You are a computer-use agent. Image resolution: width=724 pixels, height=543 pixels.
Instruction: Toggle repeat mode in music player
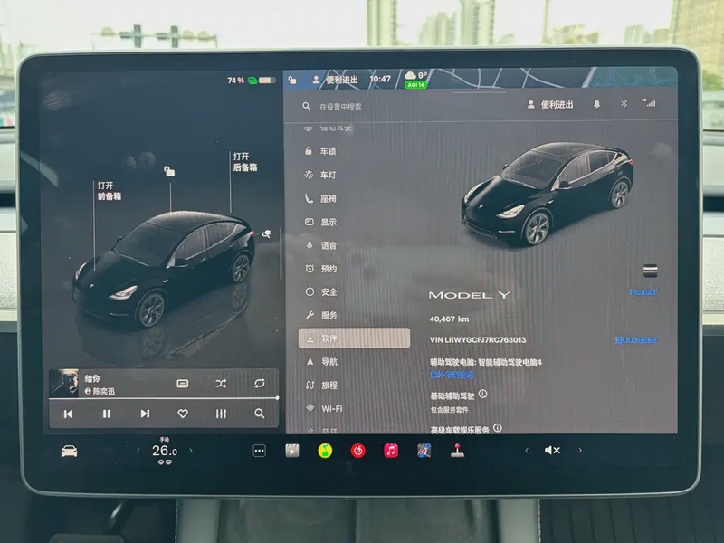[x=260, y=384]
